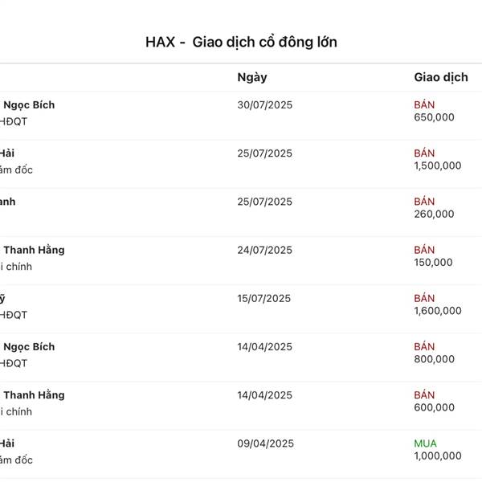Click the BÁN 1,500,000 transaction
Viewport: 482px width, 482px height.
click(438, 159)
